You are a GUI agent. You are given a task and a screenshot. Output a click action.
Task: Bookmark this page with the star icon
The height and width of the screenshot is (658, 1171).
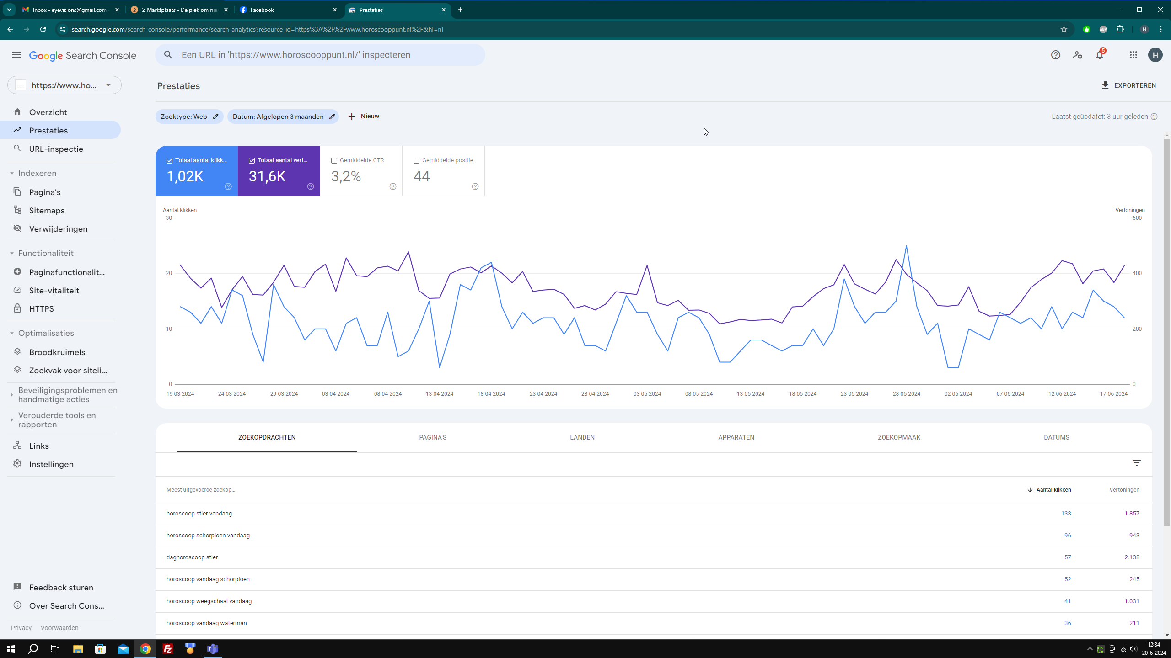(x=1064, y=29)
